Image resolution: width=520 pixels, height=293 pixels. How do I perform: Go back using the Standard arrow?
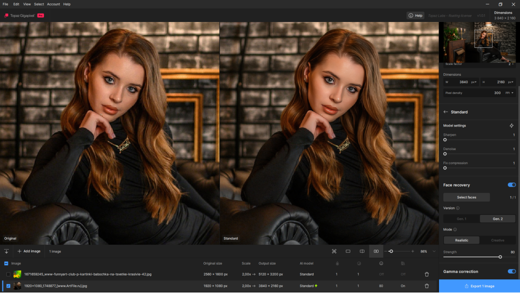(x=445, y=112)
